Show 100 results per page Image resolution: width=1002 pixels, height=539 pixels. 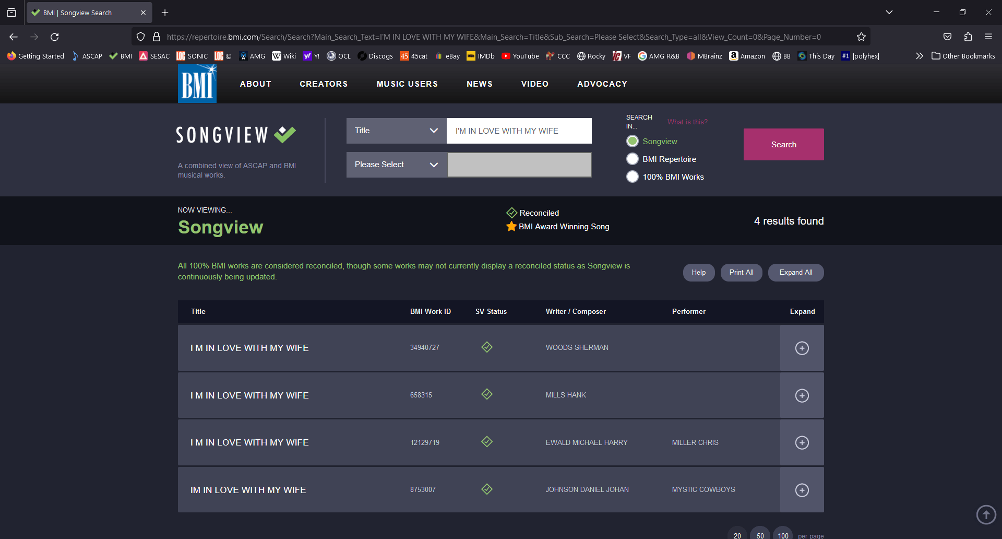pyautogui.click(x=783, y=535)
